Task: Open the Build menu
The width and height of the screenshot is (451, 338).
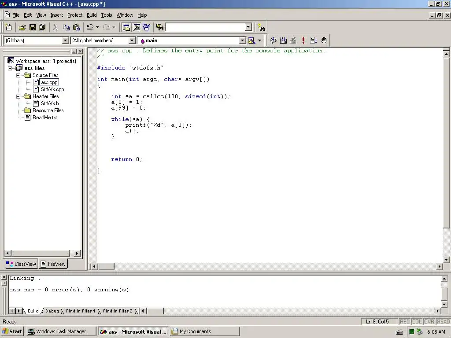Action: pyautogui.click(x=92, y=15)
